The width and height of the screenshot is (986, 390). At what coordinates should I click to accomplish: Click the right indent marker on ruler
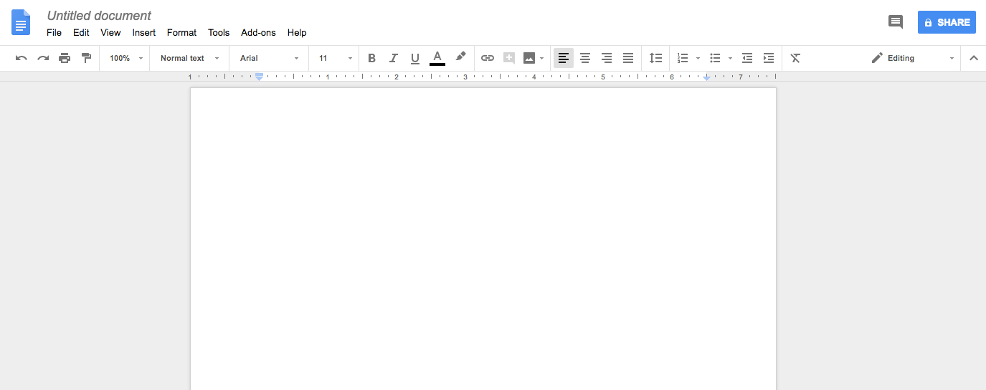tap(706, 77)
